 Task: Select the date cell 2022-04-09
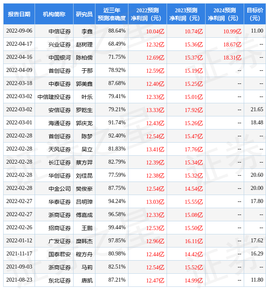[x=19, y=70]
